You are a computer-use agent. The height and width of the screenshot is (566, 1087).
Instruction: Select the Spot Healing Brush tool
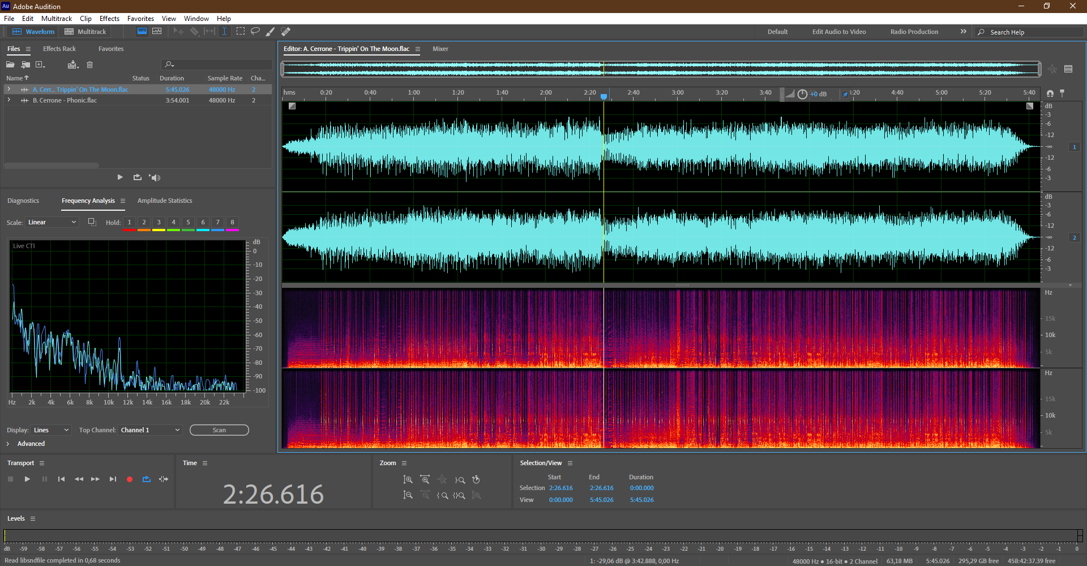click(286, 32)
